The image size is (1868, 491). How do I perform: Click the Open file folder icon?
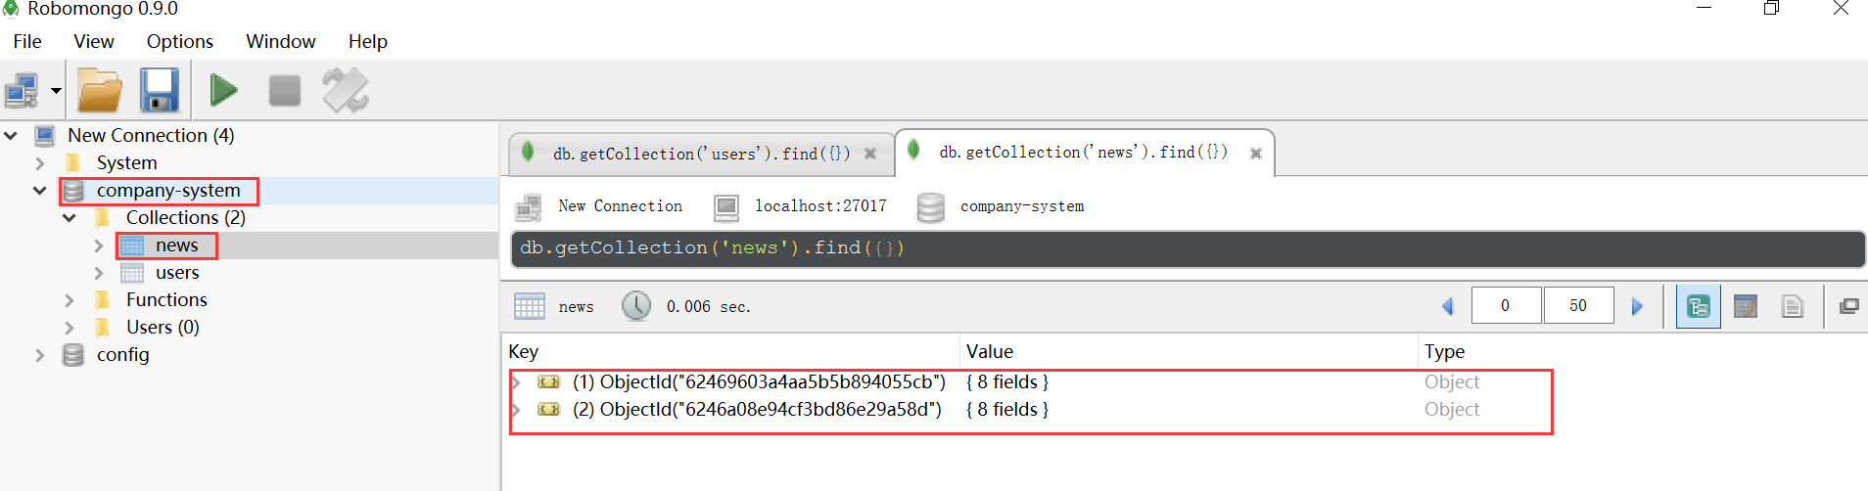pyautogui.click(x=100, y=91)
